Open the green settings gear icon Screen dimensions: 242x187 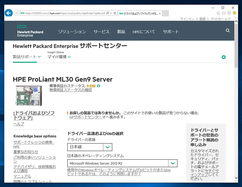tap(224, 57)
